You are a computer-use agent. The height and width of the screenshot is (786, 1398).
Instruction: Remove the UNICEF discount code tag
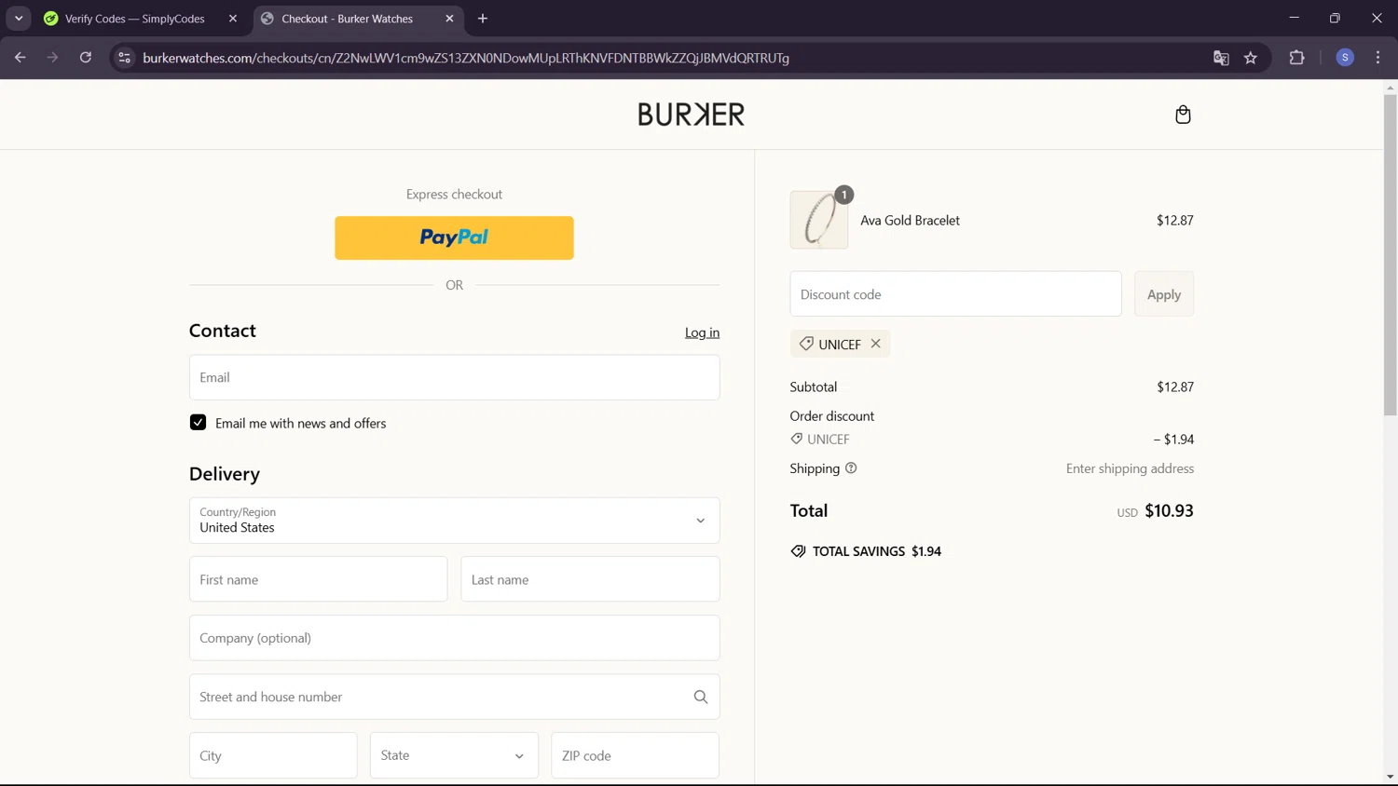click(875, 344)
